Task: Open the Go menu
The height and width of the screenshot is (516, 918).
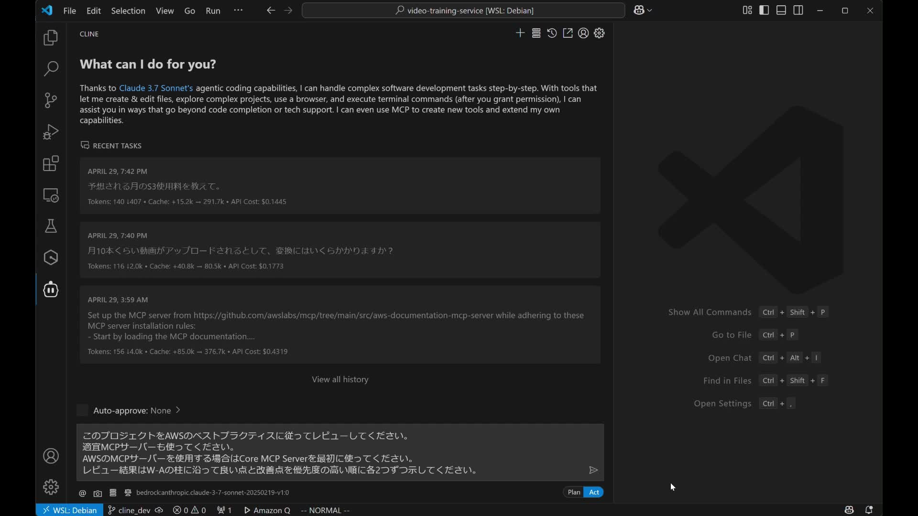Action: [190, 11]
